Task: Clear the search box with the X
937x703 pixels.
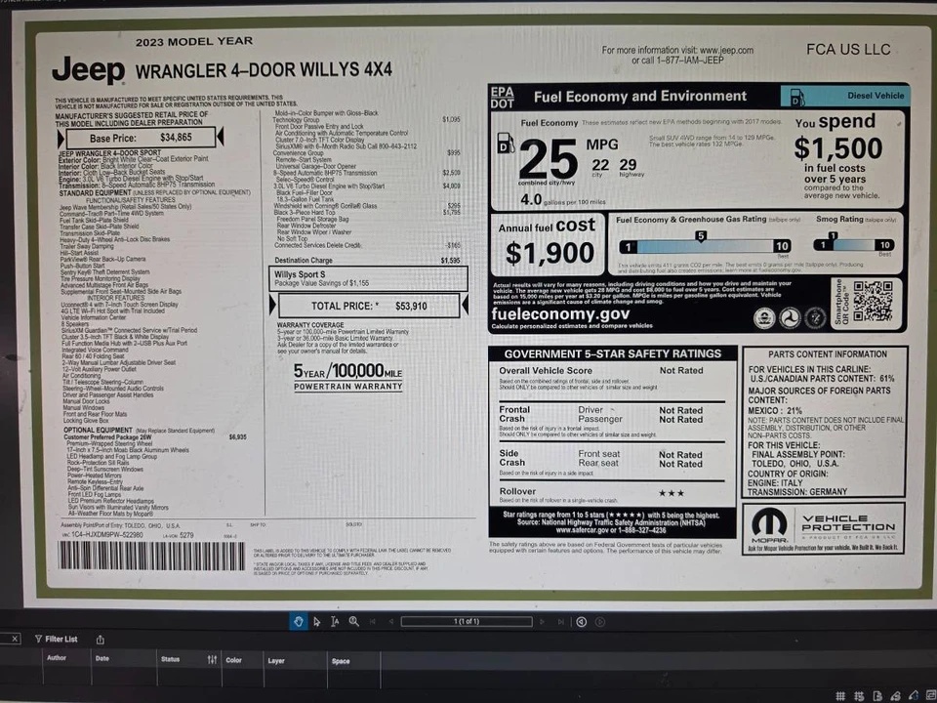Action: [15, 639]
